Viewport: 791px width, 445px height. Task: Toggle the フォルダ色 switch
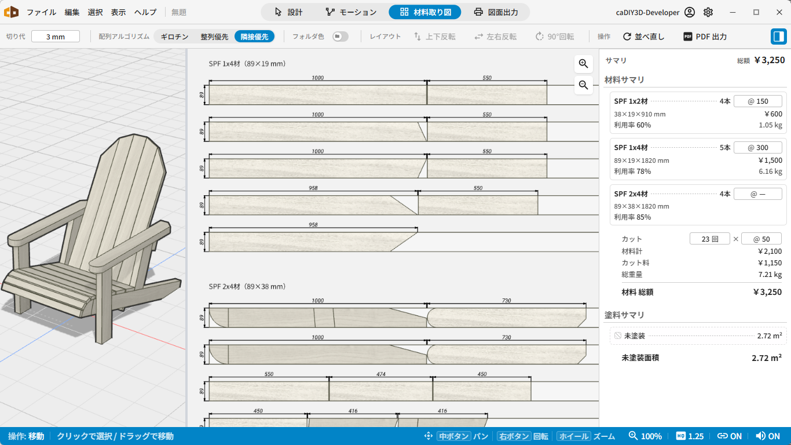point(340,37)
